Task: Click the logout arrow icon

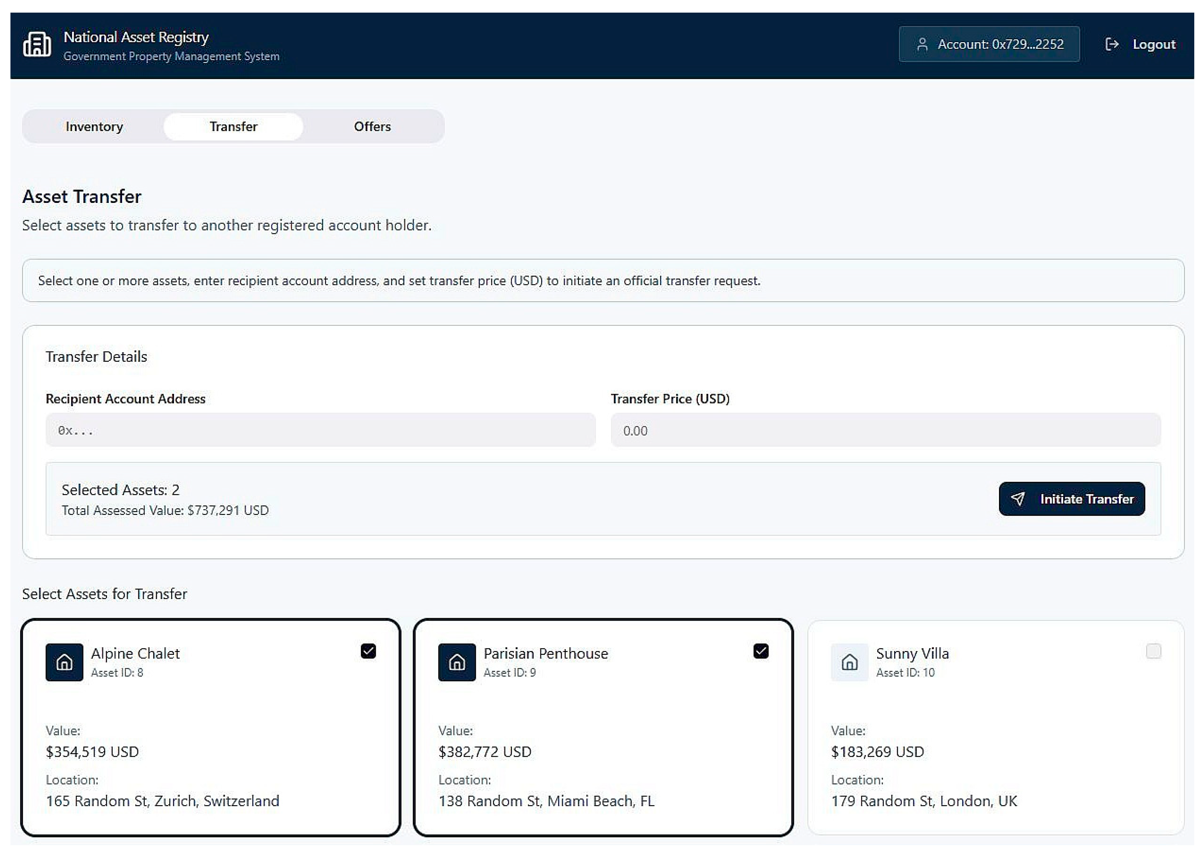Action: (1111, 44)
